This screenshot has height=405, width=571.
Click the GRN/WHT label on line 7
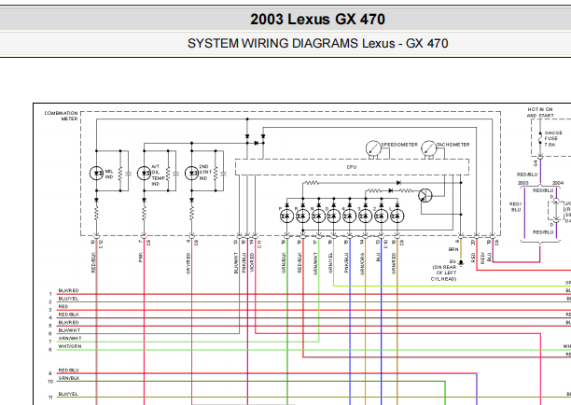pos(70,339)
